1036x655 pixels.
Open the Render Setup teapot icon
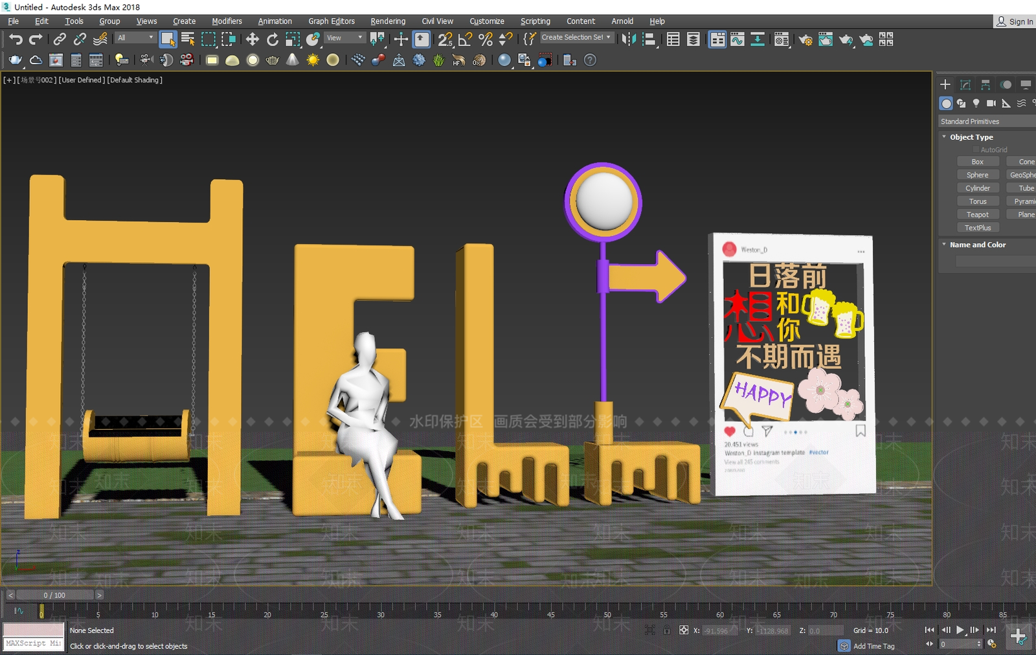(805, 39)
